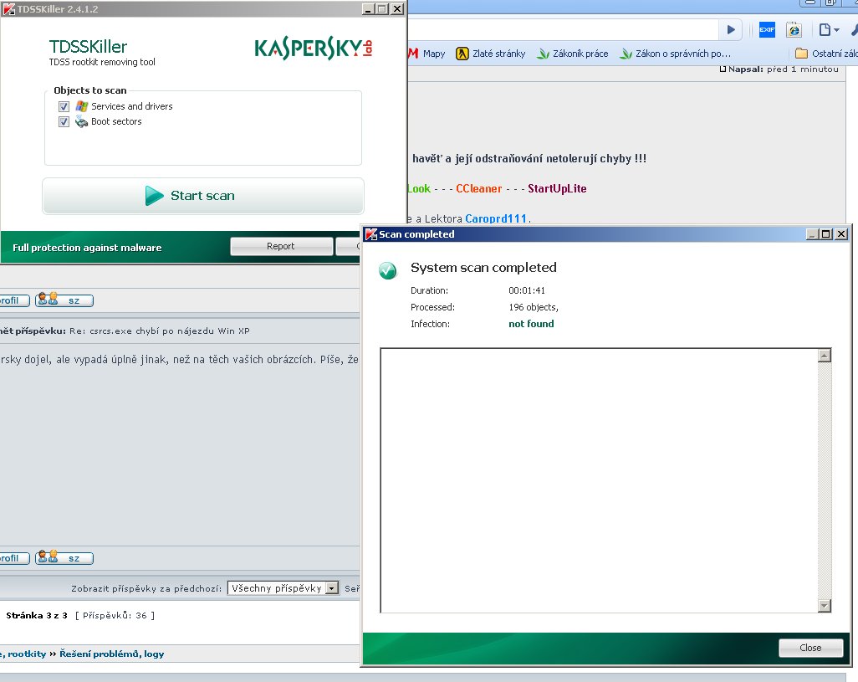This screenshot has width=858, height=682.
Task: Toggle the Boot sectors checkbox
Action: pyautogui.click(x=64, y=122)
